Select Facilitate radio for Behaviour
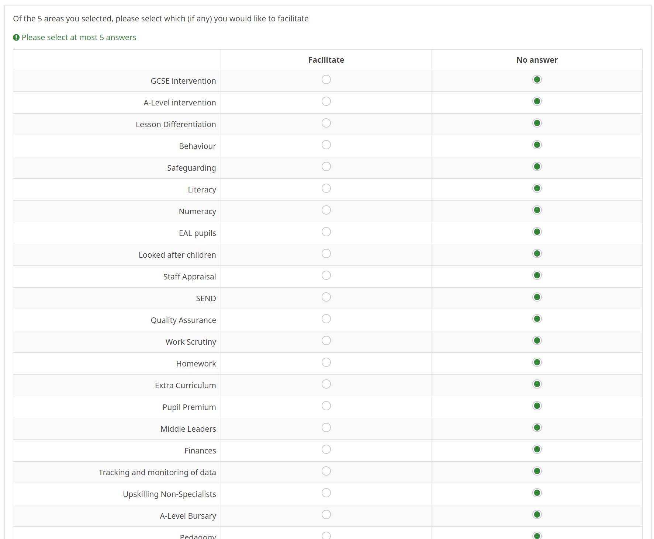 click(x=326, y=145)
